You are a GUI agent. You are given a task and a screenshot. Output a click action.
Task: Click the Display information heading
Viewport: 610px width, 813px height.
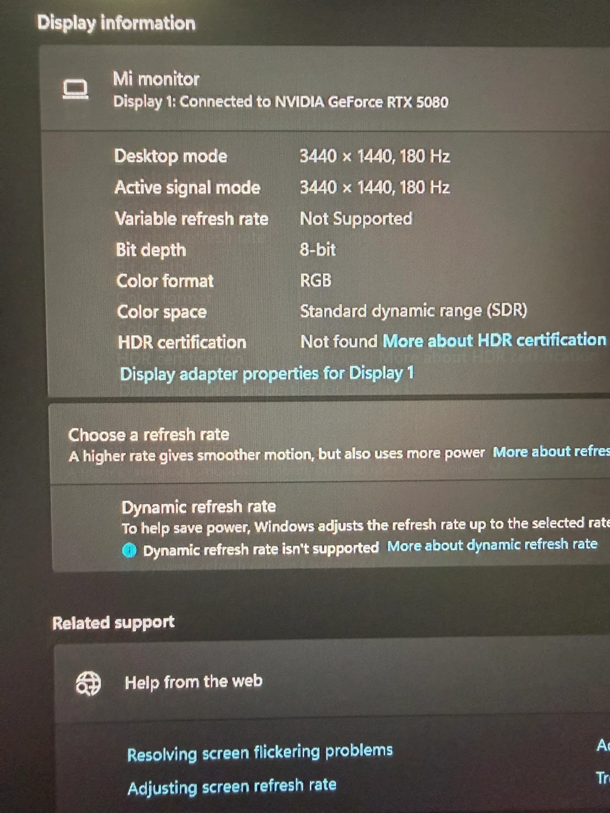tap(116, 23)
